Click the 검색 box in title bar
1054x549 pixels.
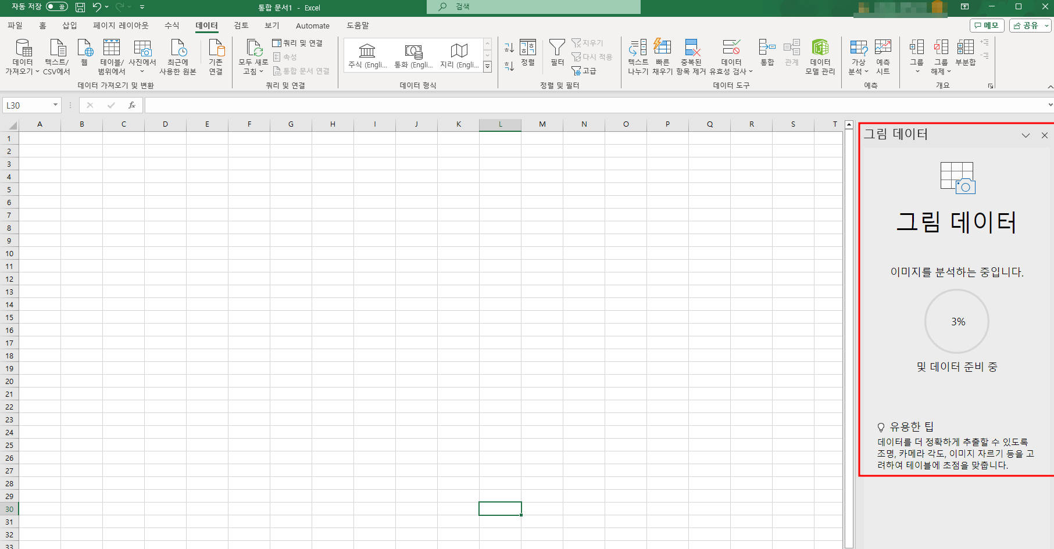click(x=534, y=7)
